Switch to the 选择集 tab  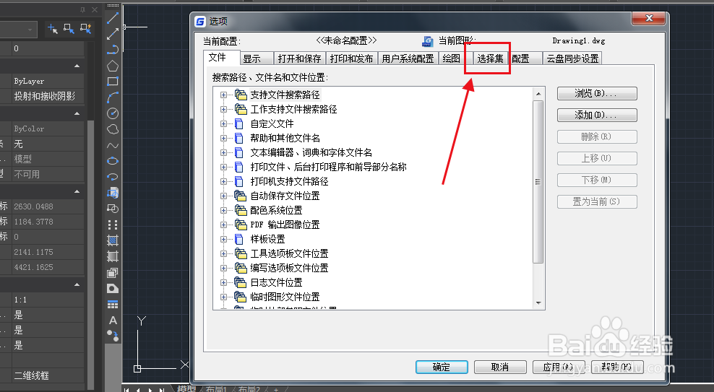[x=490, y=58]
